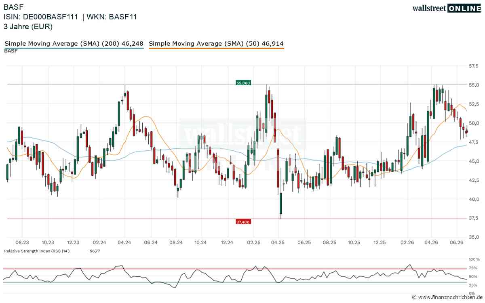Click the 57,5 price axis label

tap(474, 66)
